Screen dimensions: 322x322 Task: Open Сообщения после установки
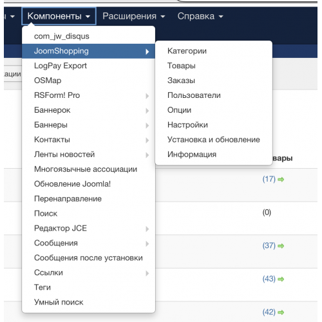pos(88,258)
